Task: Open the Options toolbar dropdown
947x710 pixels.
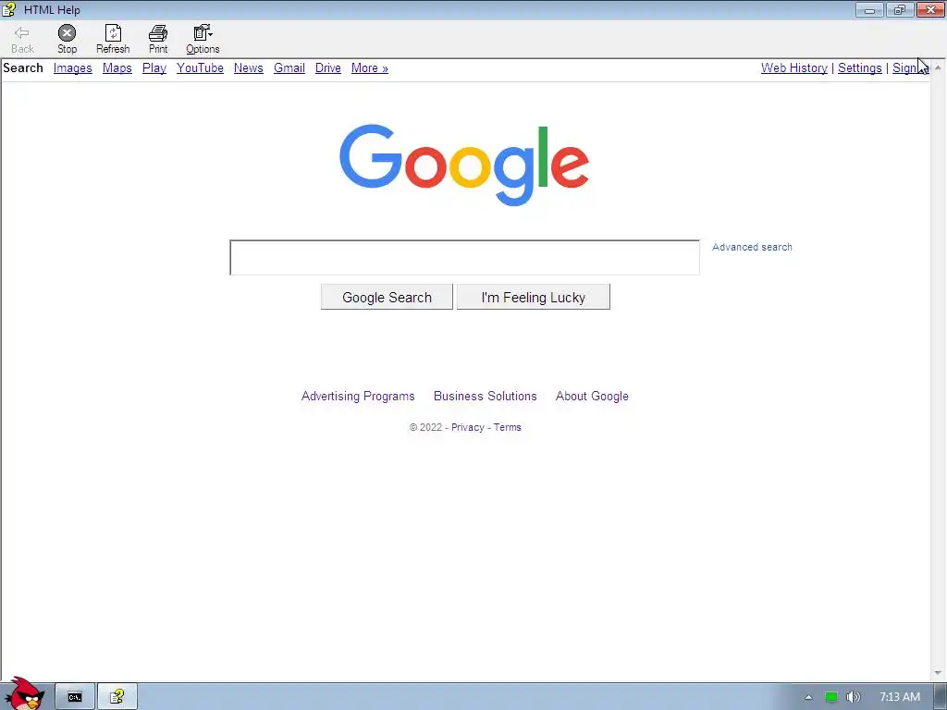Action: [x=203, y=39]
